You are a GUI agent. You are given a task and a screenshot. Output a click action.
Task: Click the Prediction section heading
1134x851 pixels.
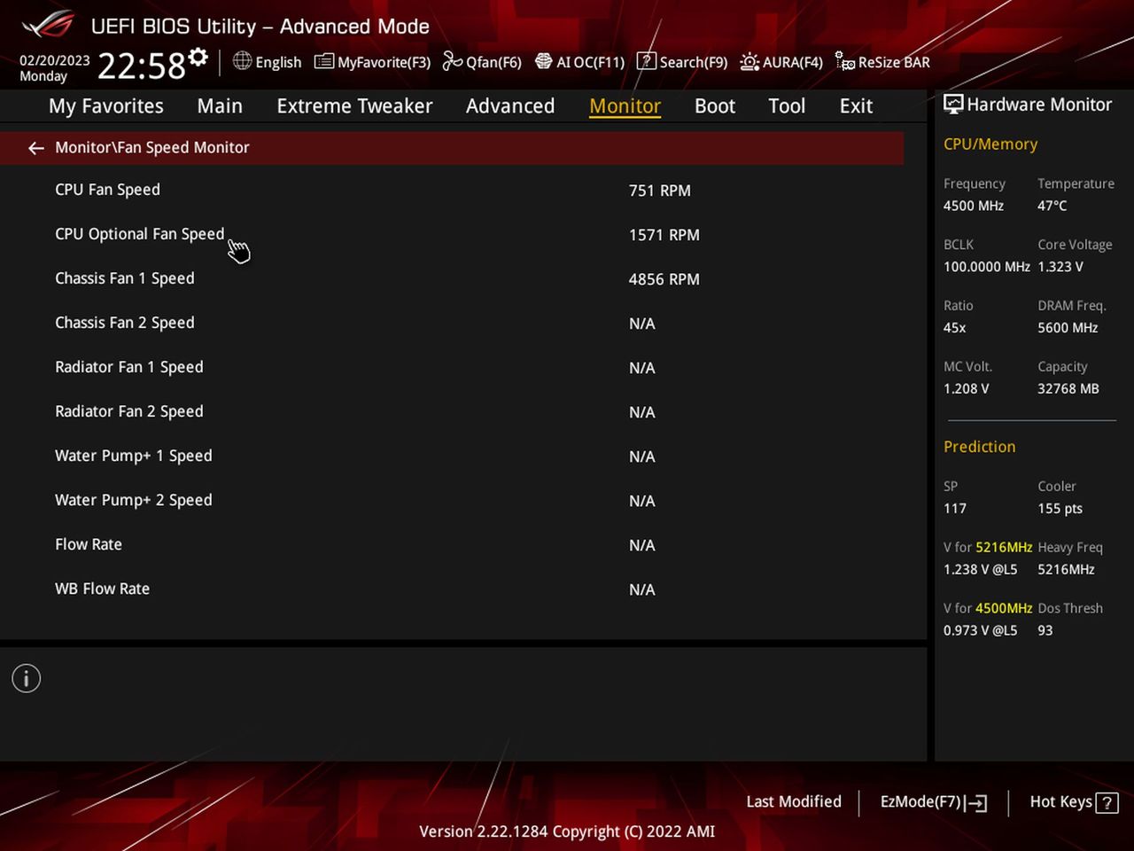coord(980,447)
